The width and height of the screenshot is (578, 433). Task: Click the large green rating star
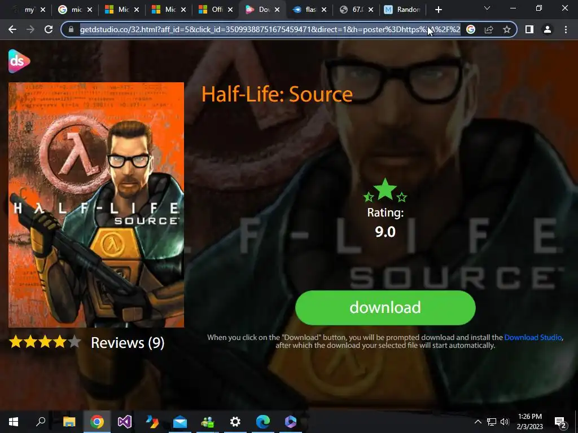385,189
